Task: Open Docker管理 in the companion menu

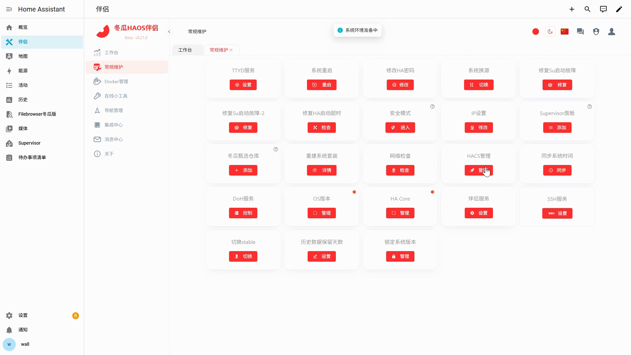Action: tap(127, 82)
